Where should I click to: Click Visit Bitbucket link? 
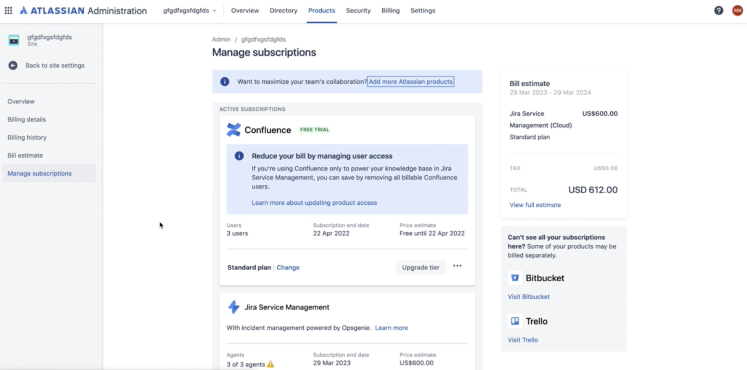point(528,296)
